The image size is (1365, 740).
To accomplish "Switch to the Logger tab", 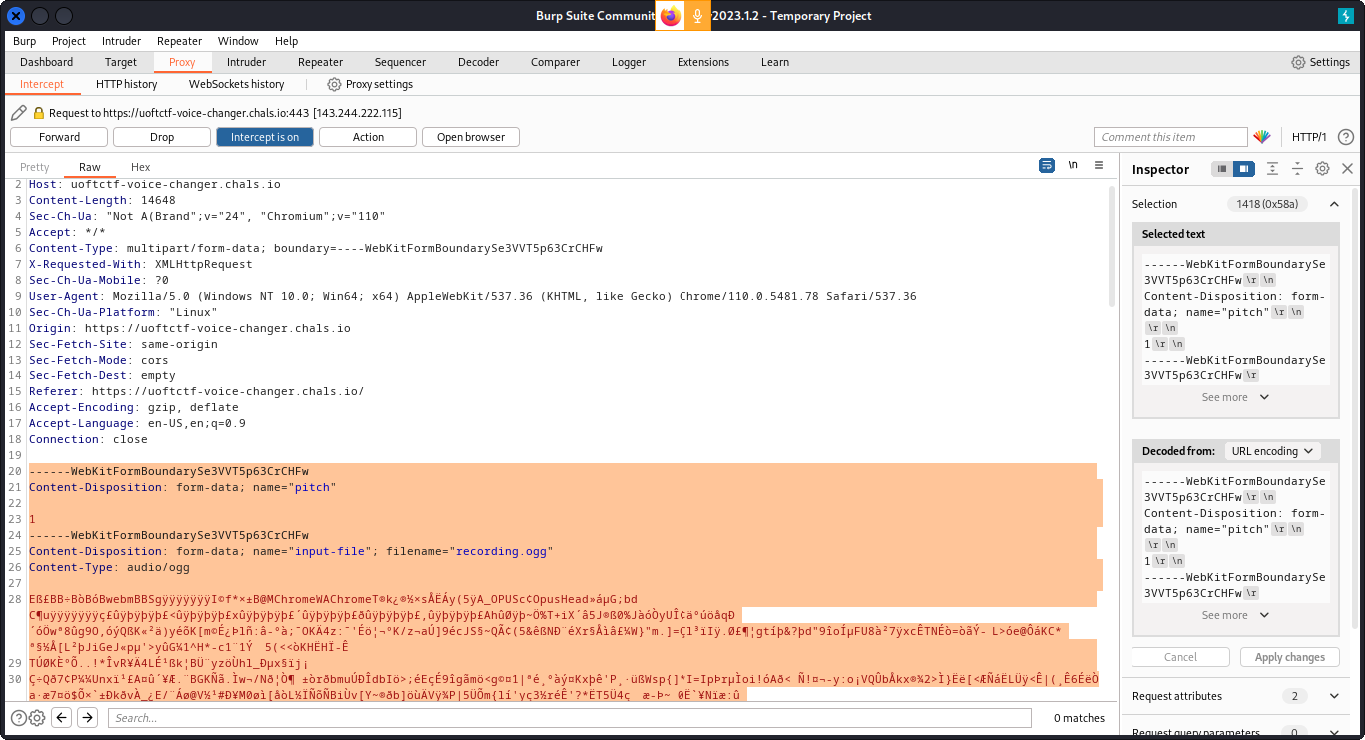I will [x=629, y=62].
